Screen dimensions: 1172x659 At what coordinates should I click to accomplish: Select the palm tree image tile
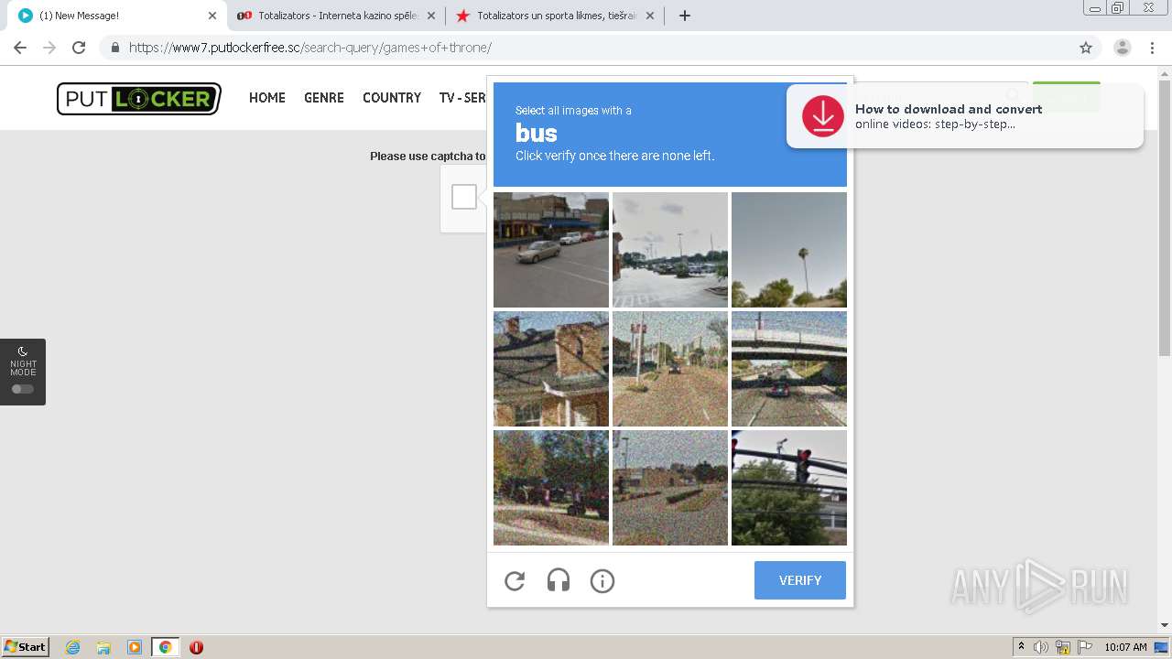click(x=789, y=250)
